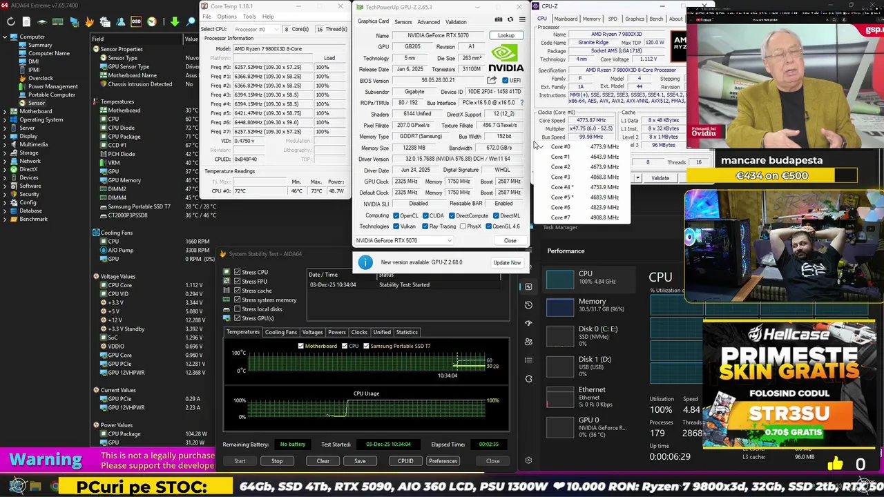The height and width of the screenshot is (497, 884).
Task: Click the GPU-Z Lookup button
Action: point(506,35)
